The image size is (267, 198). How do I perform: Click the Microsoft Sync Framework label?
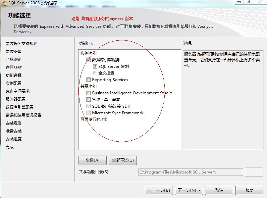click(118, 113)
